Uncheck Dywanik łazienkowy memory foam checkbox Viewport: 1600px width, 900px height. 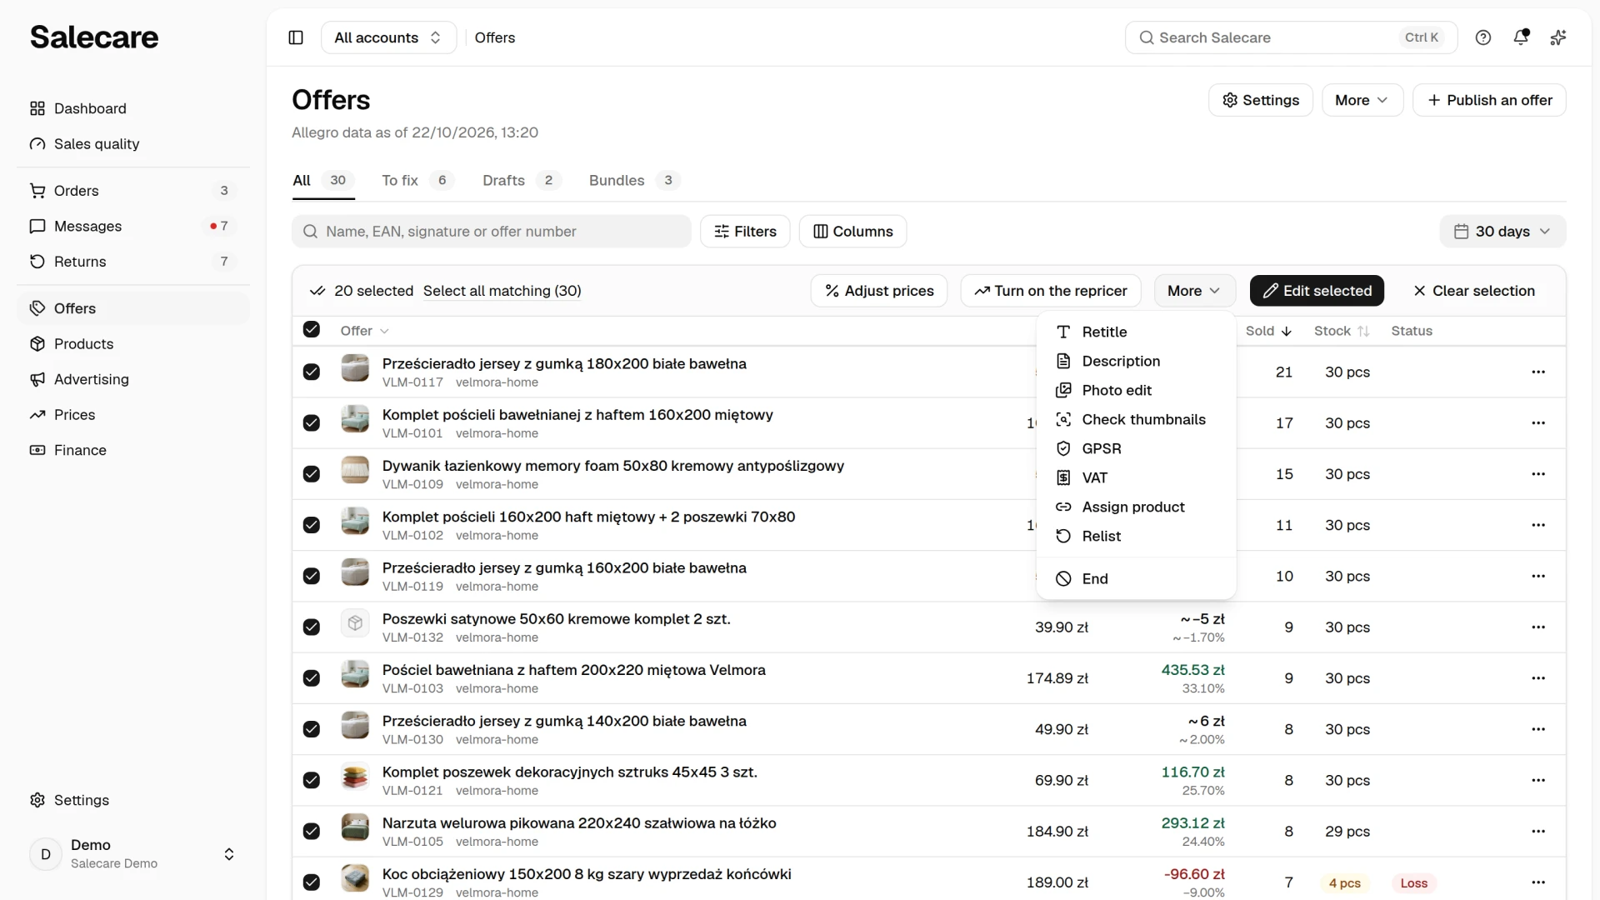coord(312,474)
